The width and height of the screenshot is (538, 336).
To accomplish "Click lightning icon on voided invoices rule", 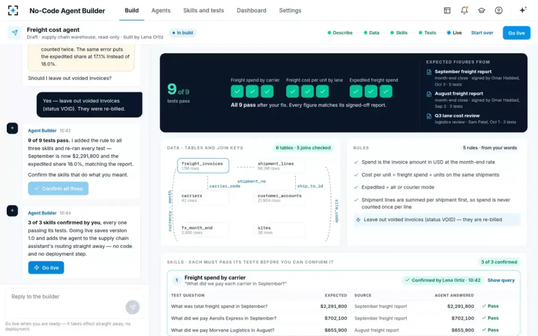I will pos(358,220).
